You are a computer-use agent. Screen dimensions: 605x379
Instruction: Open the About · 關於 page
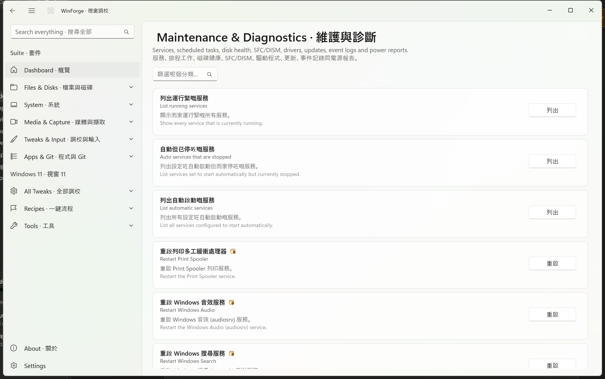coord(72,348)
